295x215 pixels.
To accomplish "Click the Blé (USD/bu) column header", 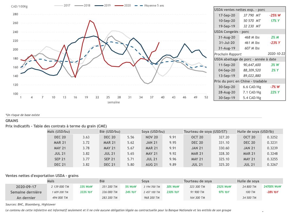I will [110, 132].
